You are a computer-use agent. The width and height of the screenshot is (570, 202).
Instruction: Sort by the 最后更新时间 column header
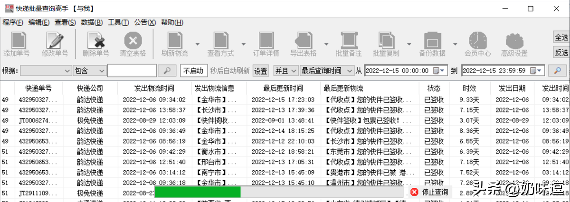pos(283,88)
